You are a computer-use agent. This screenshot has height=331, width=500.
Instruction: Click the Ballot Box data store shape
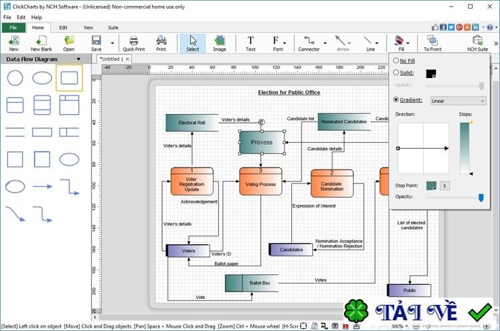coord(251,283)
